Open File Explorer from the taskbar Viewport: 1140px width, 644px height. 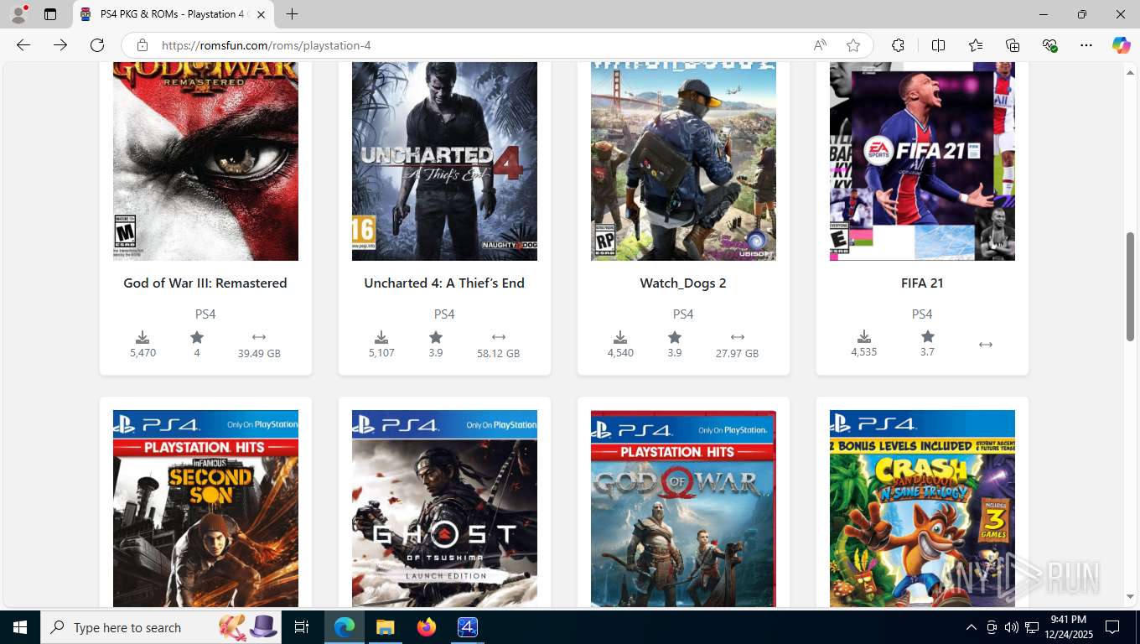pos(385,627)
